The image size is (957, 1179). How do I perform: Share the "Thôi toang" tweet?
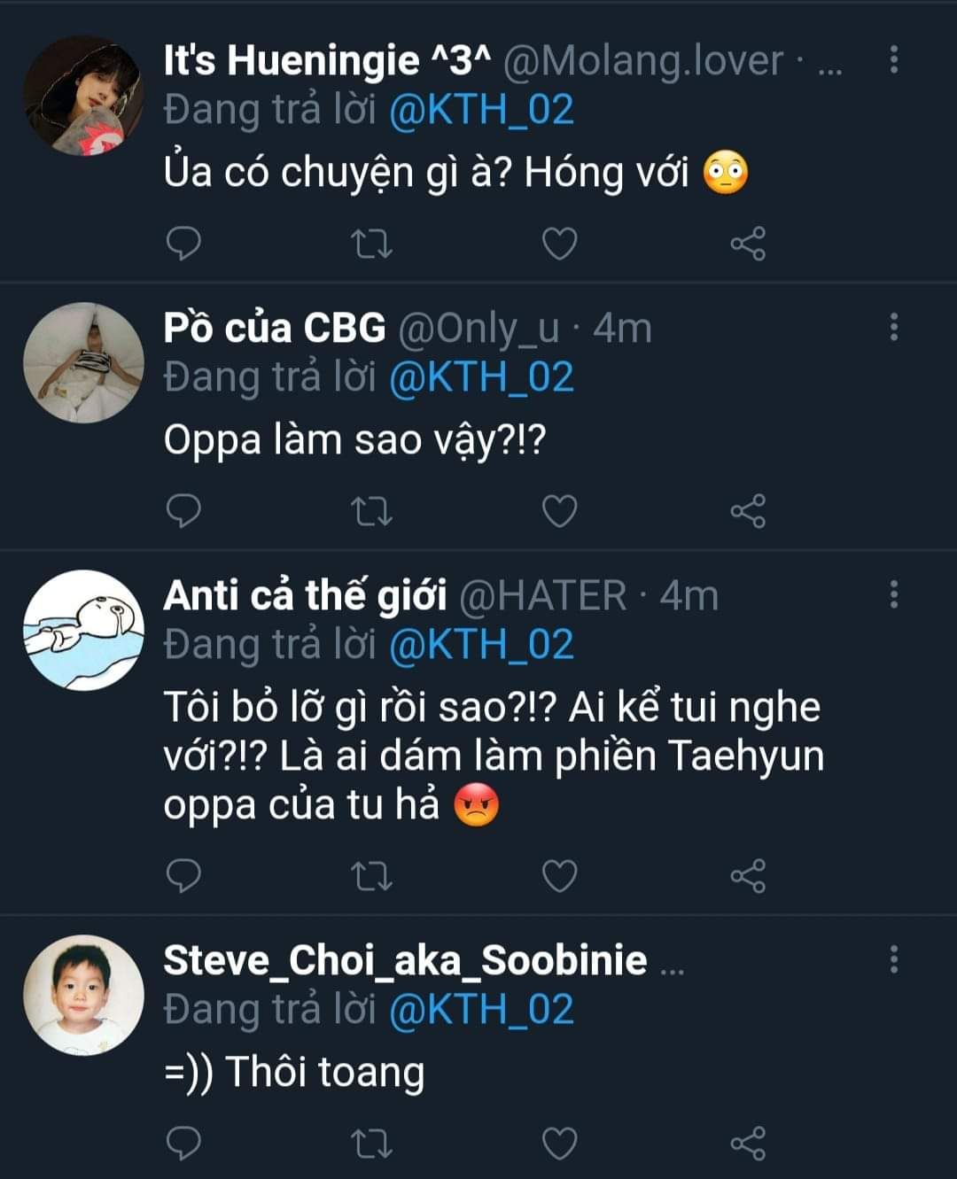(748, 1143)
